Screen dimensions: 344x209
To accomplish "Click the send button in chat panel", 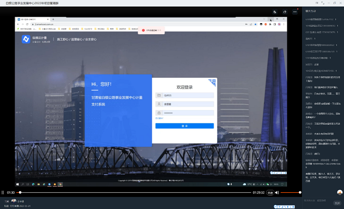I will pyautogui.click(x=336, y=202).
